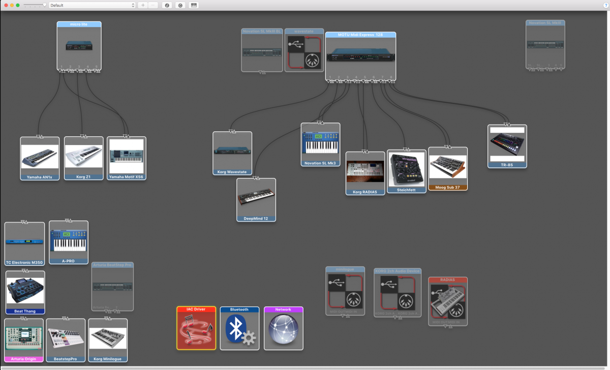Select the A-PRO keyboard device
This screenshot has height=370, width=610.
(68, 242)
